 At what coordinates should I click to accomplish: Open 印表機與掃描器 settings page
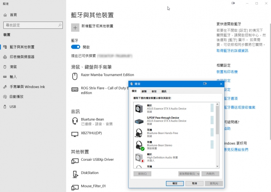pos(22,57)
